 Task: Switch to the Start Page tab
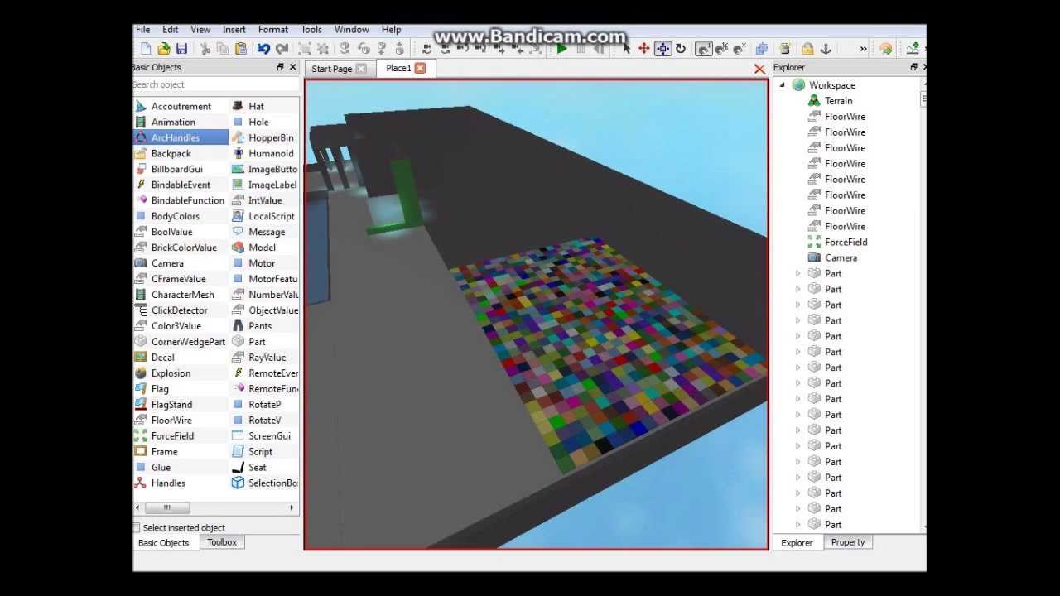[x=332, y=69]
